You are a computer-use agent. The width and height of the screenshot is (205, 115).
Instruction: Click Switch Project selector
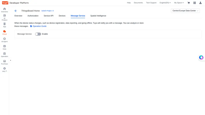(47, 11)
